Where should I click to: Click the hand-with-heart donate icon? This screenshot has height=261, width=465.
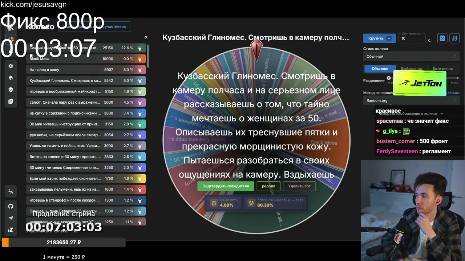pyautogui.click(x=11, y=229)
